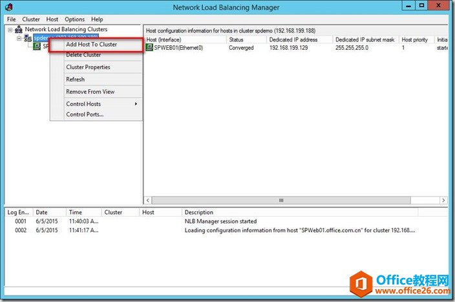Collapse the spdemo cluster tree node
The width and height of the screenshot is (455, 302).
tap(19, 38)
